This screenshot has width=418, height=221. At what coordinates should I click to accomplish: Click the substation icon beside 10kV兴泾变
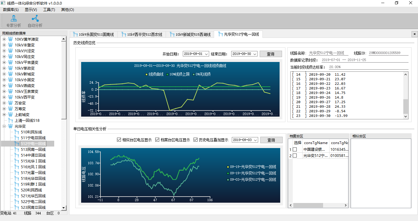[x=10, y=51]
